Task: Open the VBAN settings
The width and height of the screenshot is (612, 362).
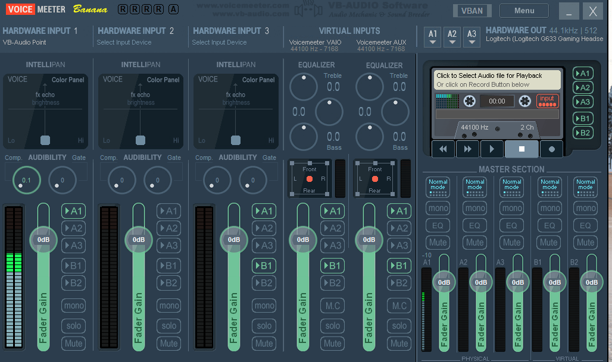Action: (472, 11)
